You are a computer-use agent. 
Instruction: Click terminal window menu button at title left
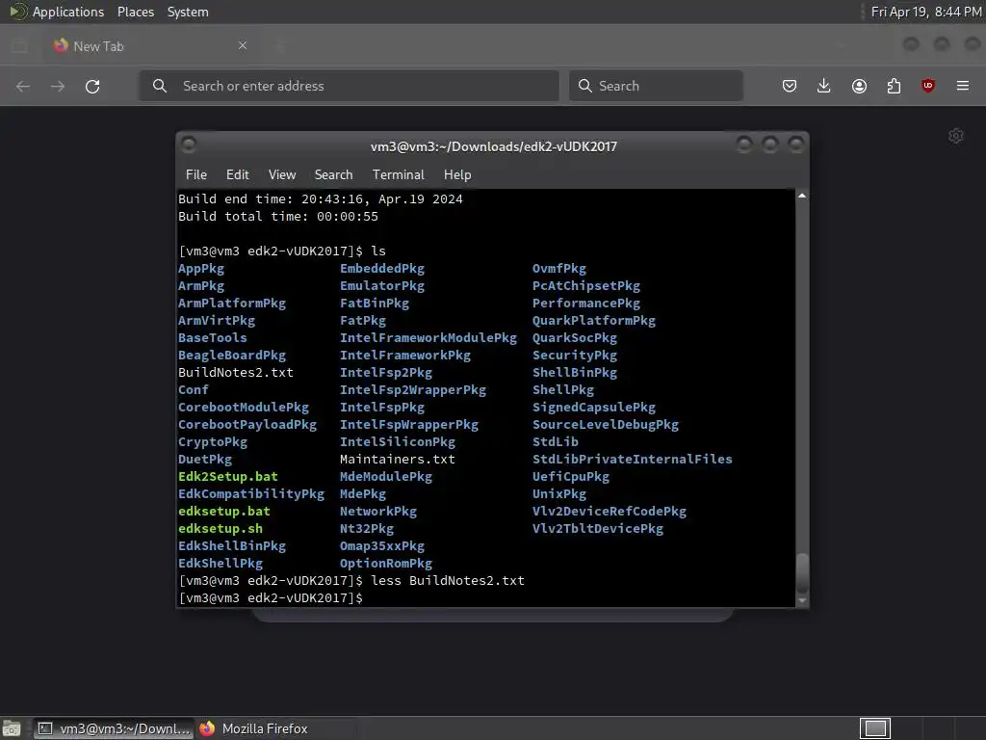point(188,145)
